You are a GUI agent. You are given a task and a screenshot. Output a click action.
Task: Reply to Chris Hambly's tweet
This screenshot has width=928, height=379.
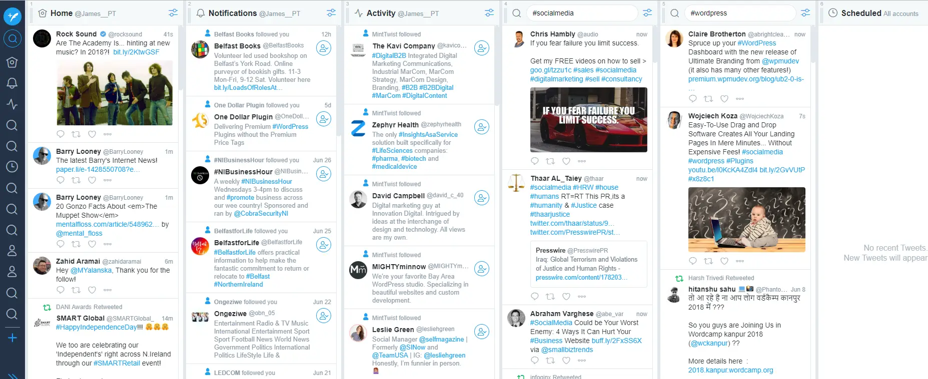535,161
